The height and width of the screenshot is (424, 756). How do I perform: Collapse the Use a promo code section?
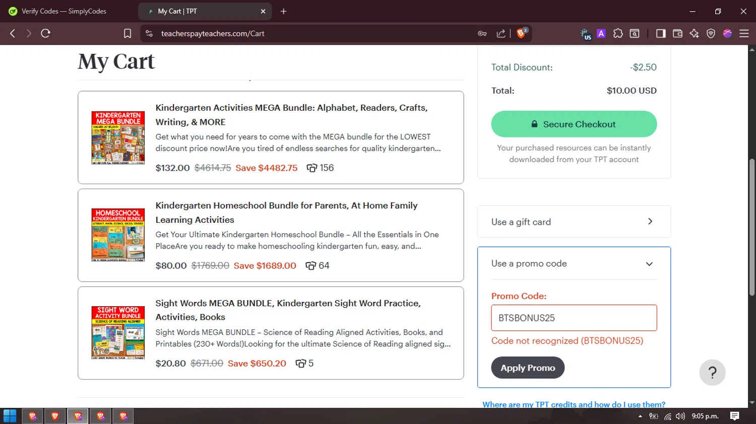[x=649, y=264]
